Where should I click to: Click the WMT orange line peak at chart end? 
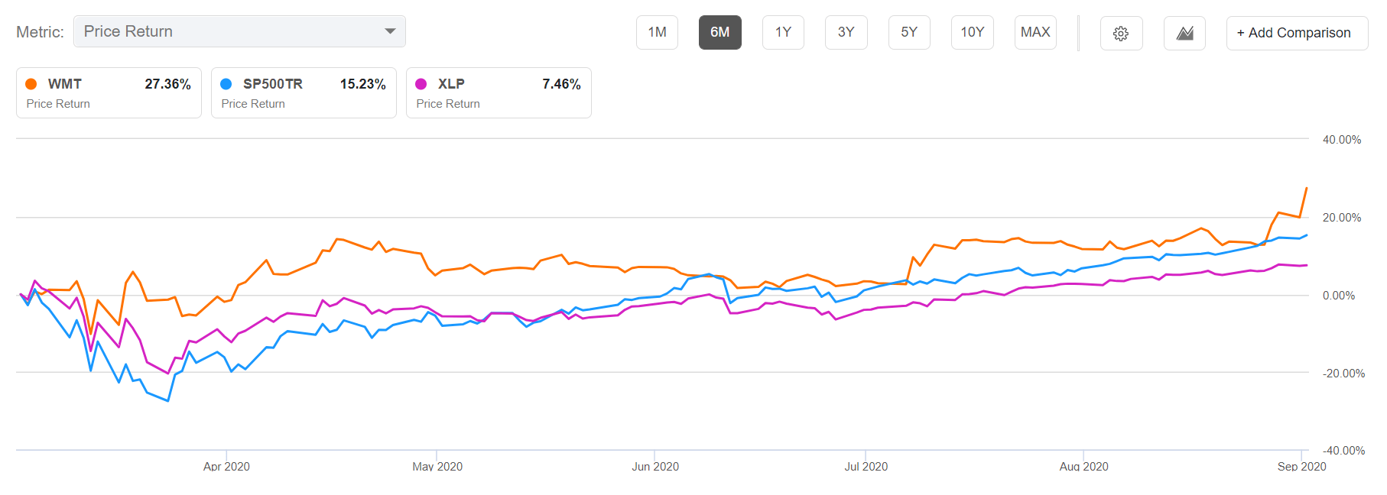[x=1306, y=189]
